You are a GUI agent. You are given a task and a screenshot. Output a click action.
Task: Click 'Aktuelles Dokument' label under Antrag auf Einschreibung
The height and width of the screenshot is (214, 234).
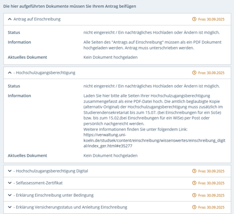(x=27, y=57)
